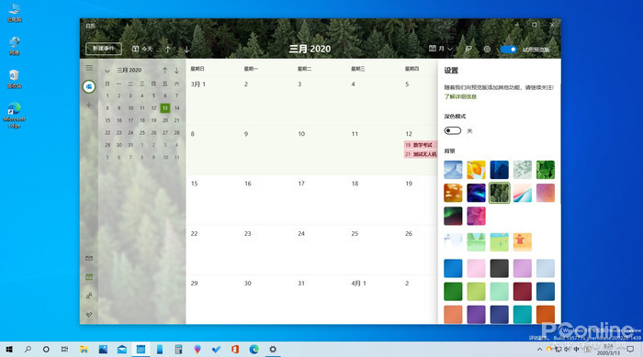Select the 3月 1 day cell in grid
643x357 pixels.
point(212,100)
